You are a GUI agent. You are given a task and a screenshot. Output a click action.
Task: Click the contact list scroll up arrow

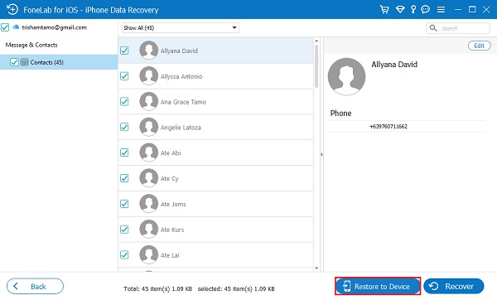click(x=316, y=41)
